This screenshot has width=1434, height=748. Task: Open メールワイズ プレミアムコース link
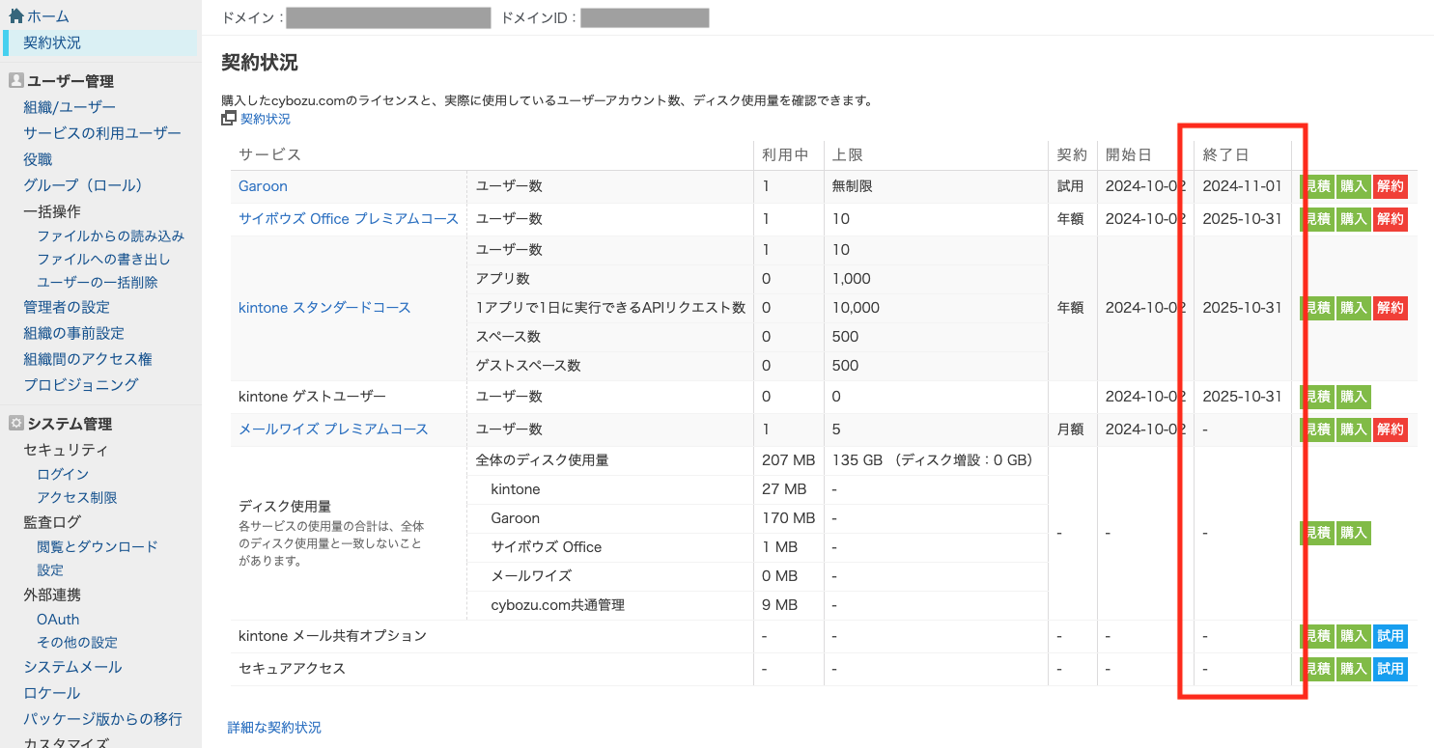coord(333,429)
